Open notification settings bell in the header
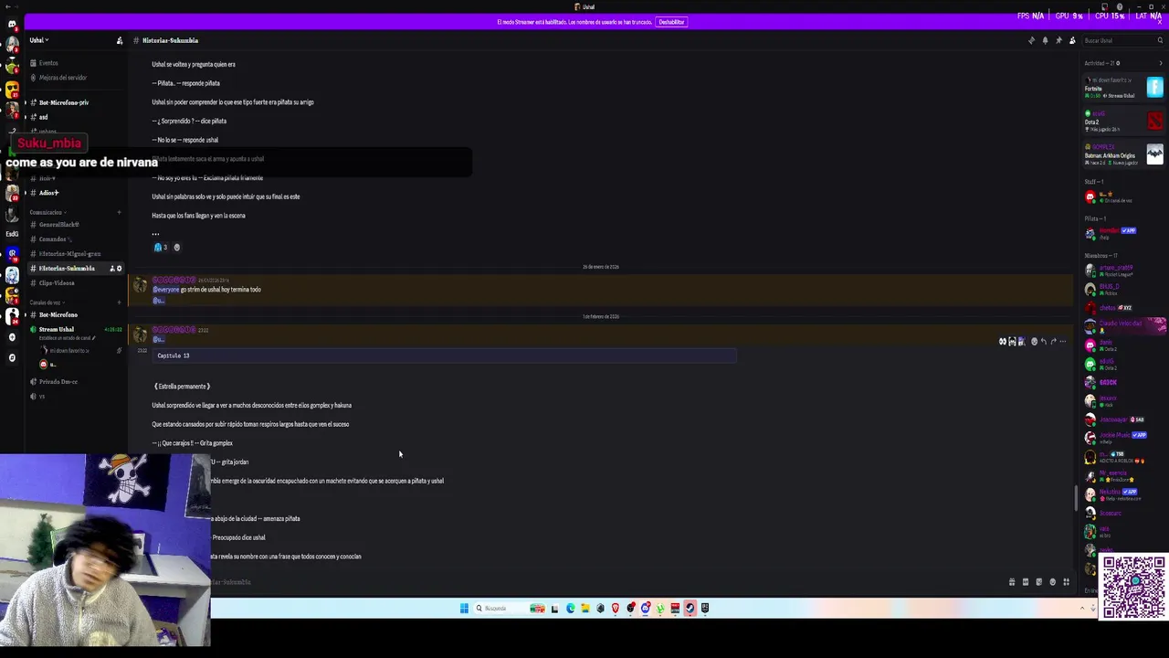 pos(1045,40)
